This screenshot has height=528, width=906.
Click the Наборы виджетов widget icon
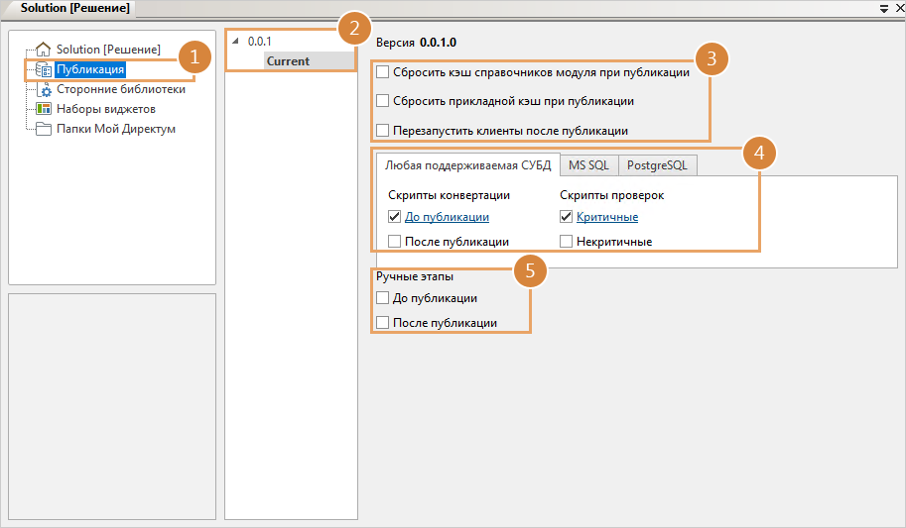click(44, 109)
